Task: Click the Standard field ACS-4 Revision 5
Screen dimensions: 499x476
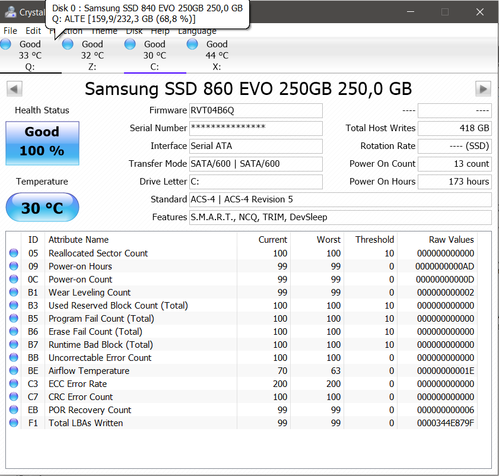Action: (x=341, y=199)
